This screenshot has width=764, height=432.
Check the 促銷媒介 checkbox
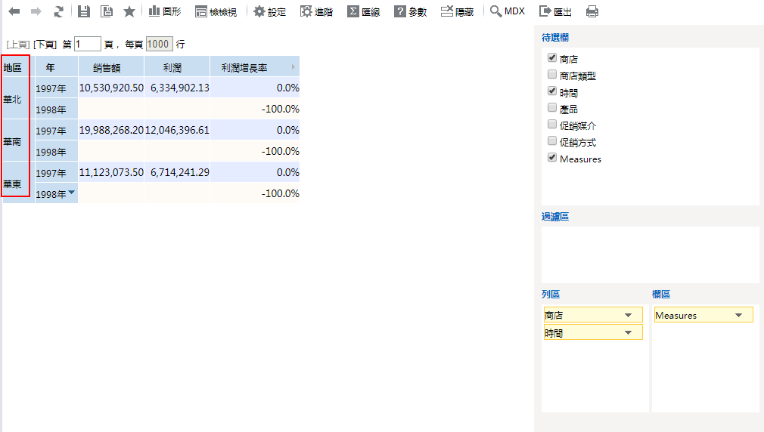coord(552,125)
